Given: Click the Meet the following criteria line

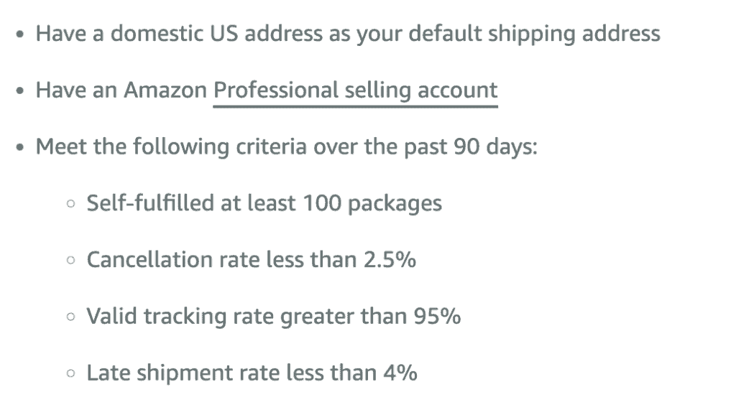Looking at the screenshot, I should click(x=286, y=148).
